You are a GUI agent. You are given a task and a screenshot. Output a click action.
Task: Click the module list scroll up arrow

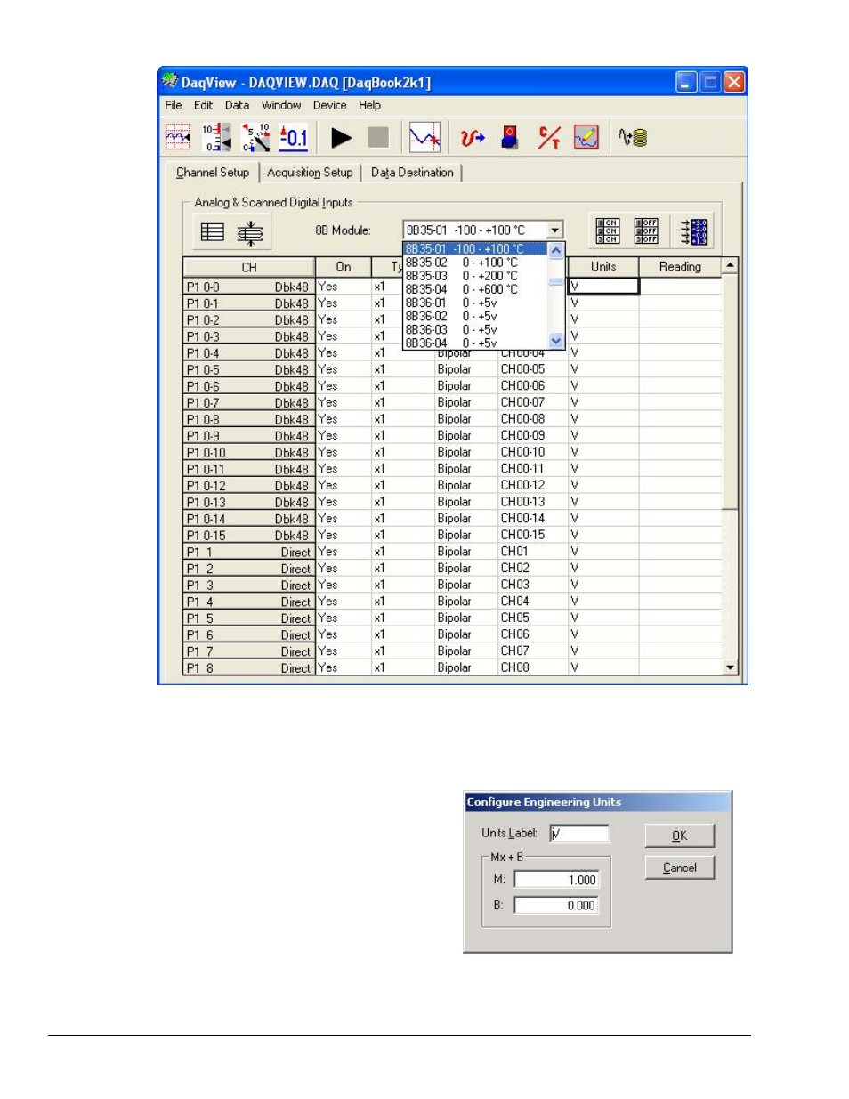[x=556, y=251]
